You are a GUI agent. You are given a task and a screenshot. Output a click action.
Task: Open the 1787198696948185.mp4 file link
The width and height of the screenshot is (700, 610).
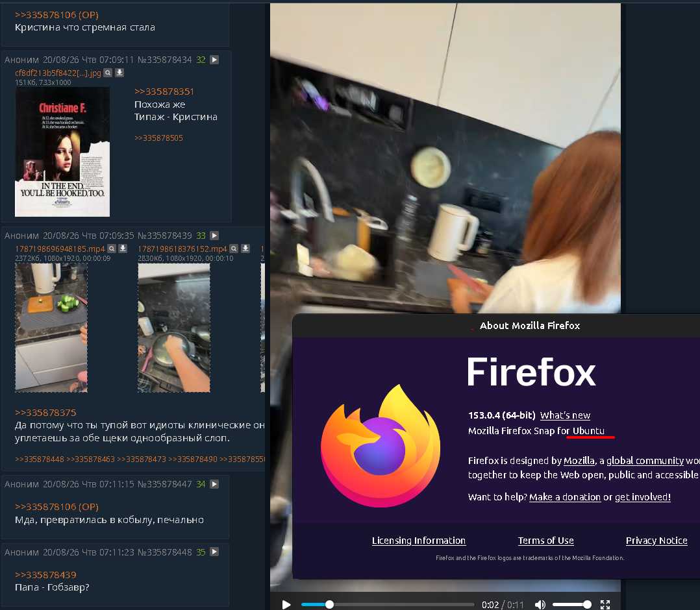[60, 249]
